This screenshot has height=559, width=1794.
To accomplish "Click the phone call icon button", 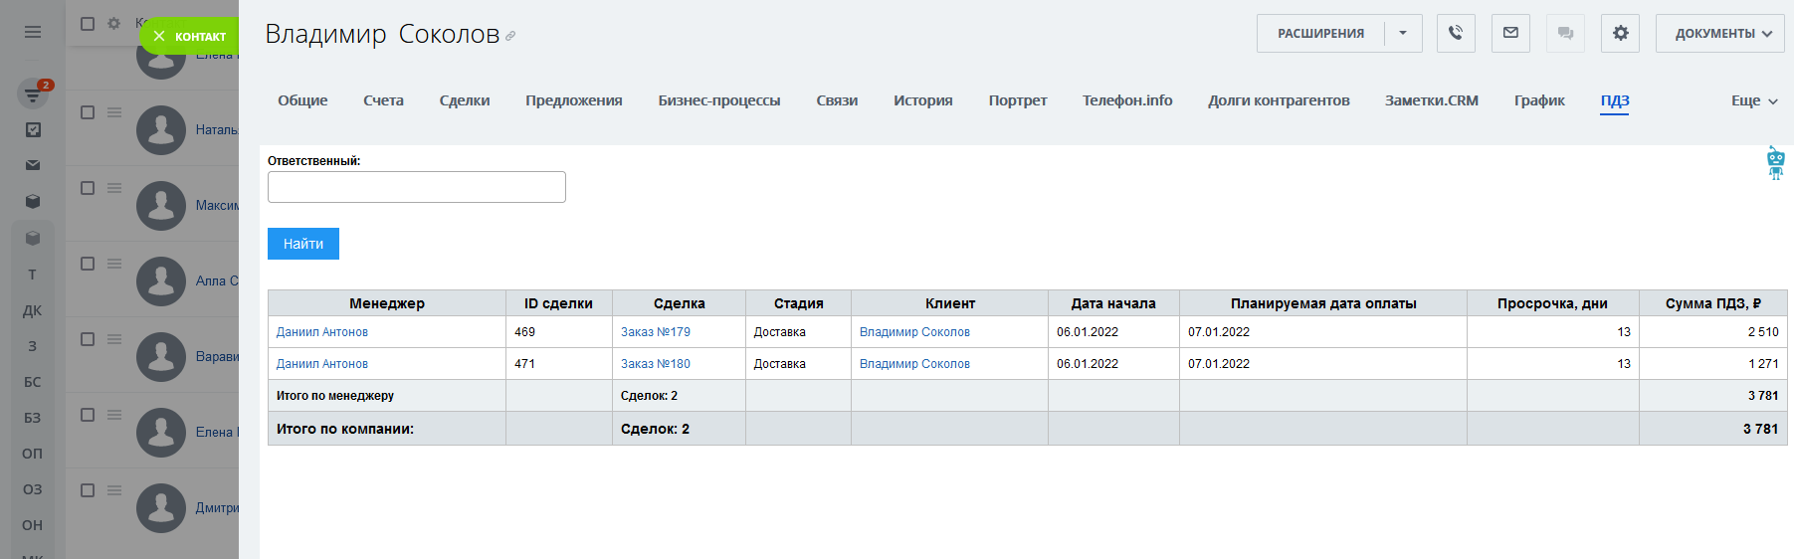I will click(x=1456, y=33).
